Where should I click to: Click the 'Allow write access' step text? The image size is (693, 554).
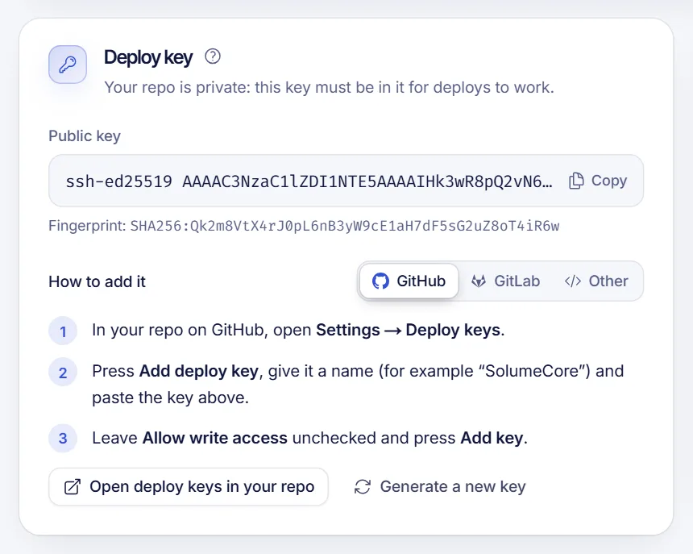click(215, 438)
